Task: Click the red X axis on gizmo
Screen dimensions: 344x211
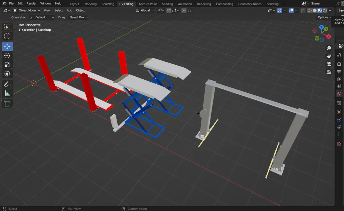Action: point(329,36)
